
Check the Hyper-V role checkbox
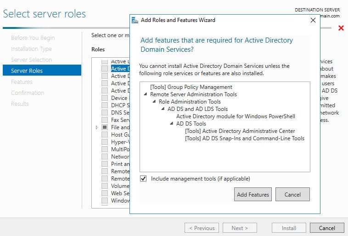pos(105,142)
